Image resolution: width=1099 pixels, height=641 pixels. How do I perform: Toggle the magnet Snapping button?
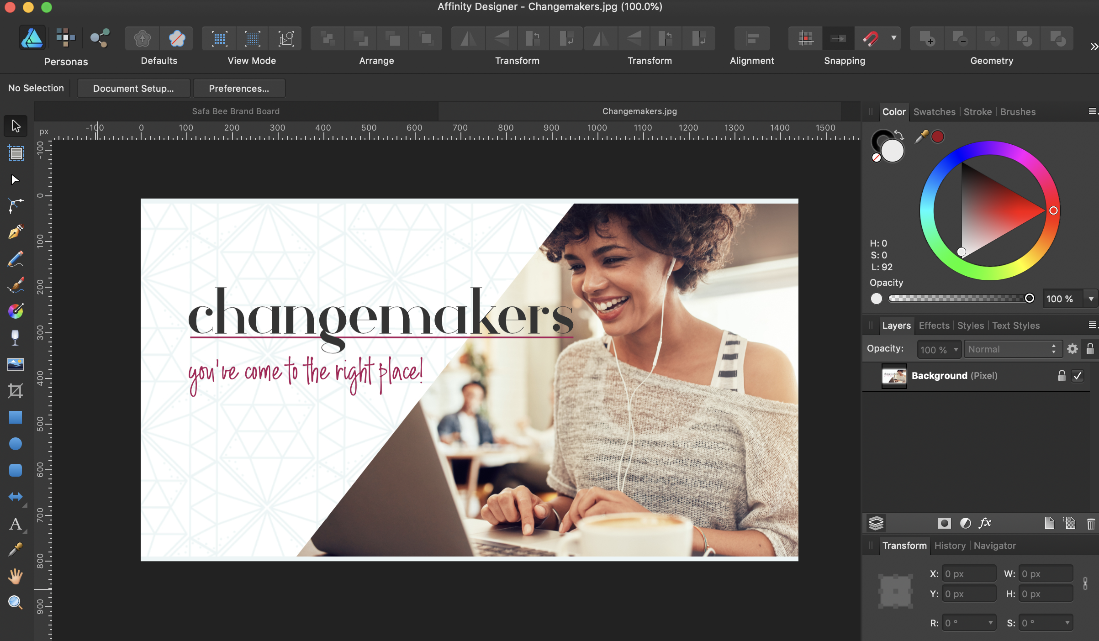[870, 38]
